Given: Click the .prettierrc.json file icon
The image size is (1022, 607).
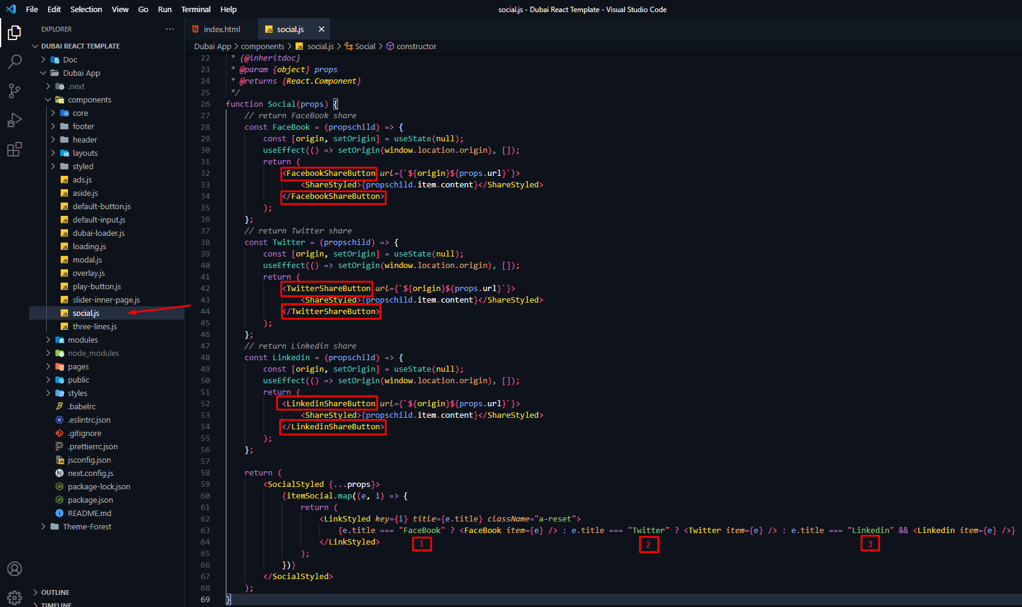Looking at the screenshot, I should click(x=59, y=446).
